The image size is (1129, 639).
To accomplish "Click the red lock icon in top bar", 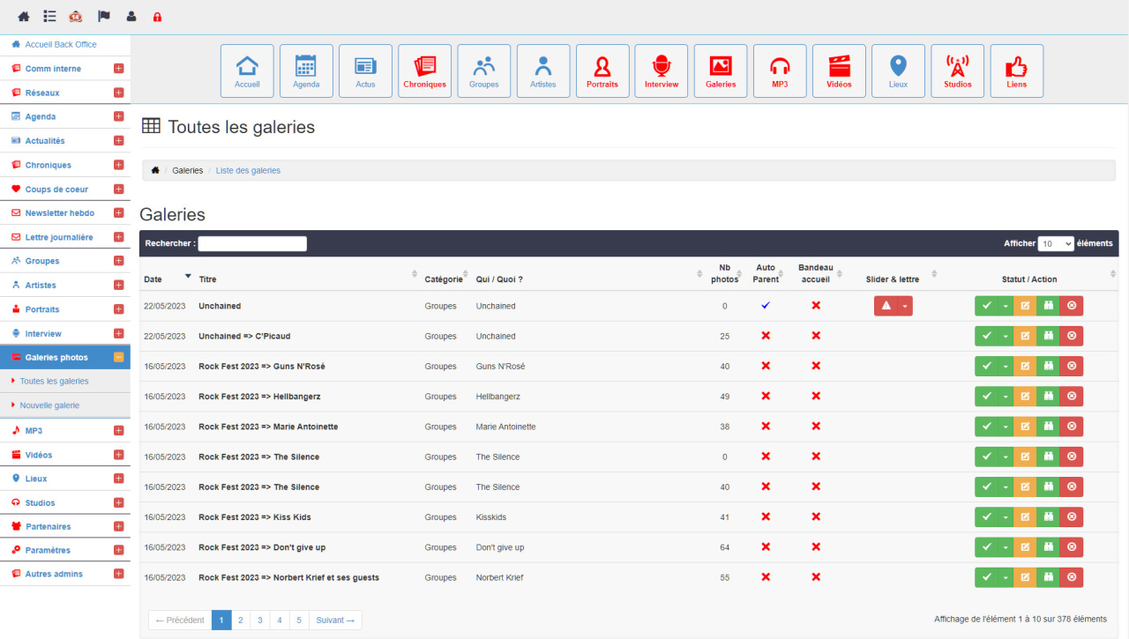I will [x=157, y=17].
